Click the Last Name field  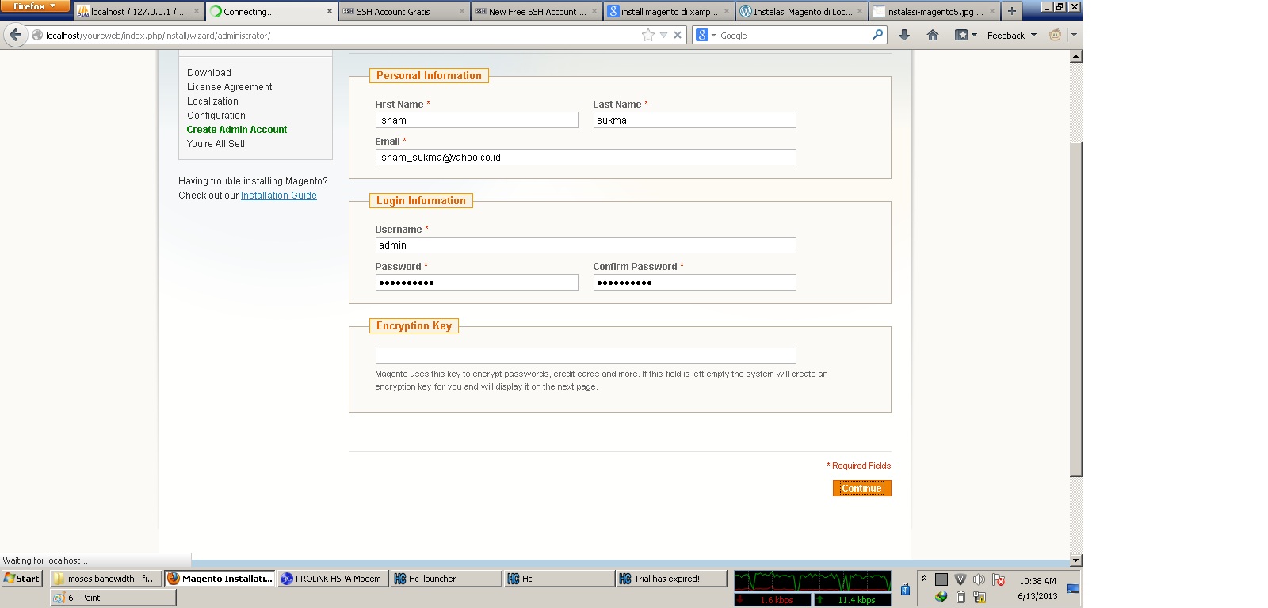[694, 120]
